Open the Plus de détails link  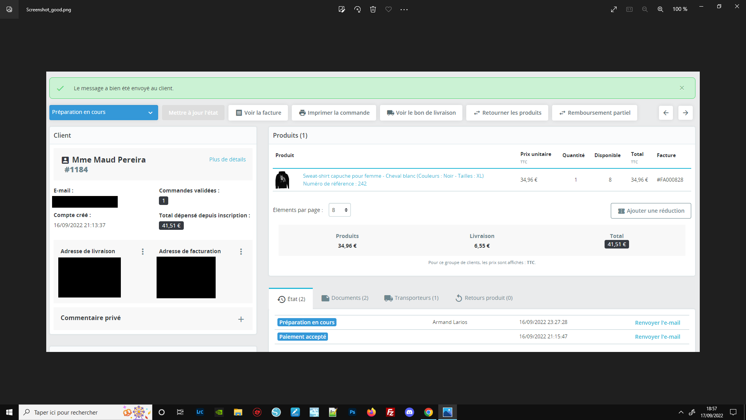227,159
